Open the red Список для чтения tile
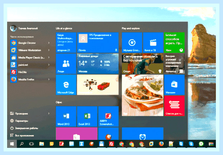This screenshot has height=155, width=223. tap(174, 106)
